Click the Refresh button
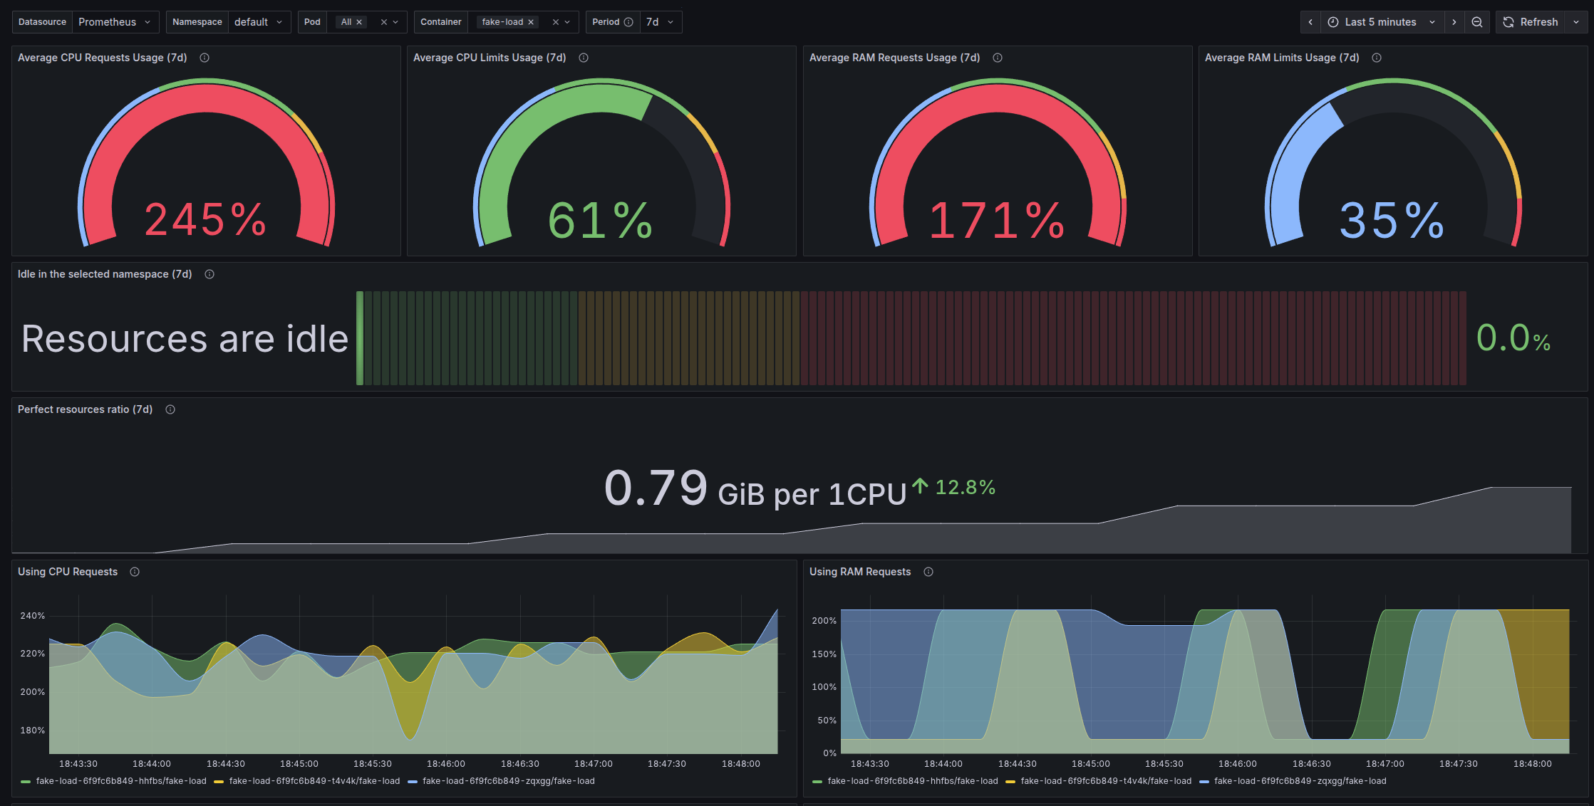 click(1531, 22)
